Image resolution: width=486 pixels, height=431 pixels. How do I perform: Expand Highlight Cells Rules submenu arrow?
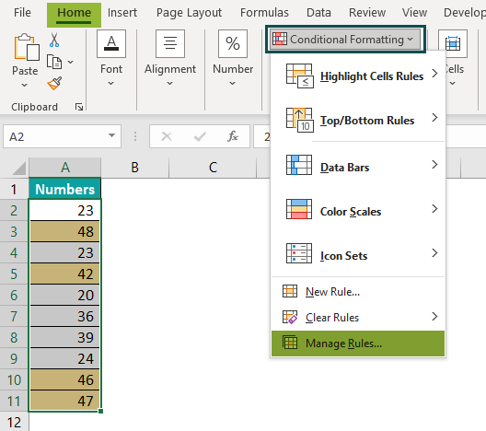coord(434,74)
